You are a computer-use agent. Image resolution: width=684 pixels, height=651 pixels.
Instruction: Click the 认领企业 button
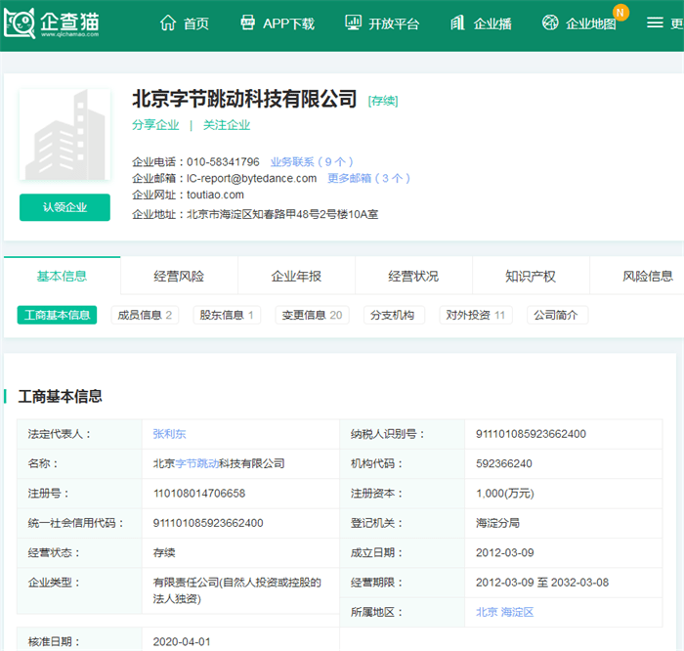[x=64, y=207]
